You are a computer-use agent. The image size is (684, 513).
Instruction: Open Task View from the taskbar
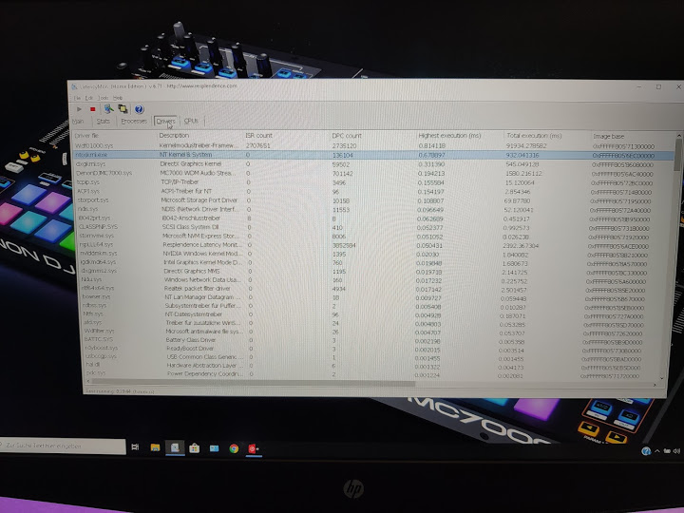pos(135,447)
